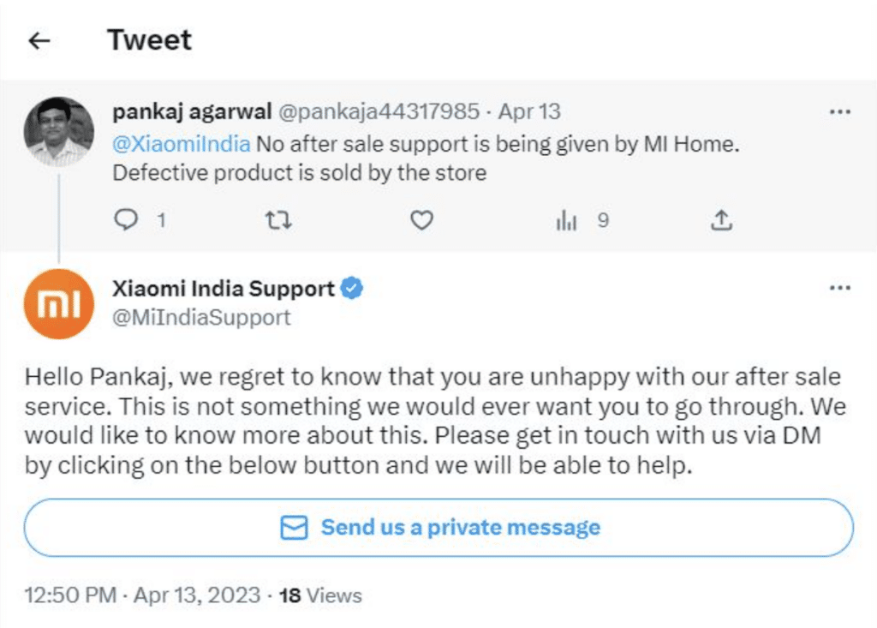Open the Xiaomi MI logo profile picture
This screenshot has width=877, height=628.
[x=58, y=303]
